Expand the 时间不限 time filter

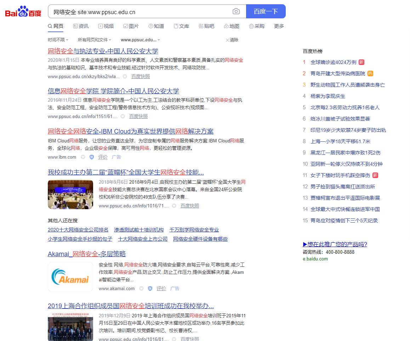[58, 40]
